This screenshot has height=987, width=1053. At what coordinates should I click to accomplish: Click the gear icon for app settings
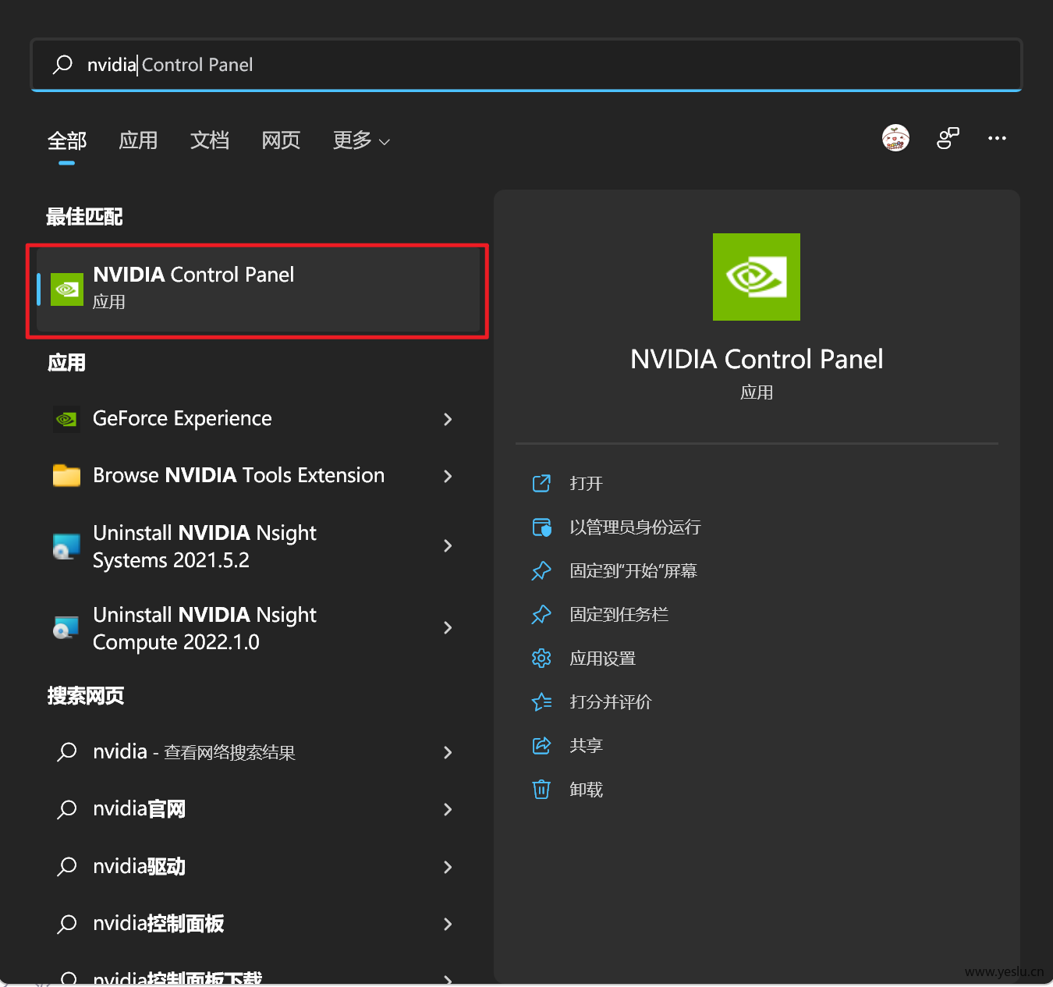[541, 659]
